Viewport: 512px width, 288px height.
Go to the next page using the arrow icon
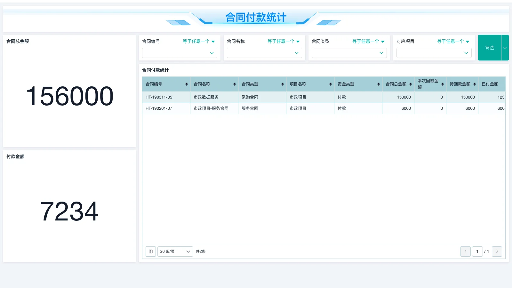(497, 252)
